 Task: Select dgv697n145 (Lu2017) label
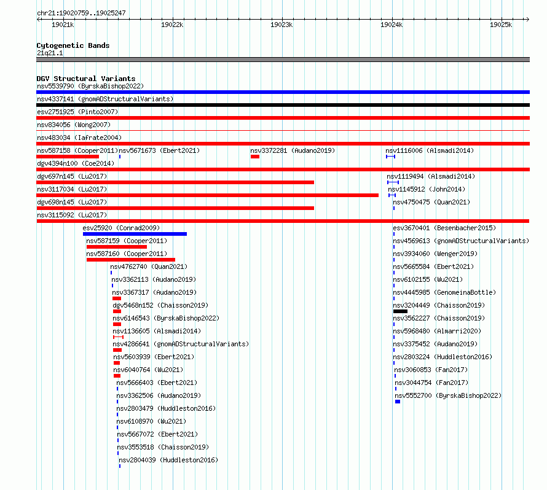point(72,176)
